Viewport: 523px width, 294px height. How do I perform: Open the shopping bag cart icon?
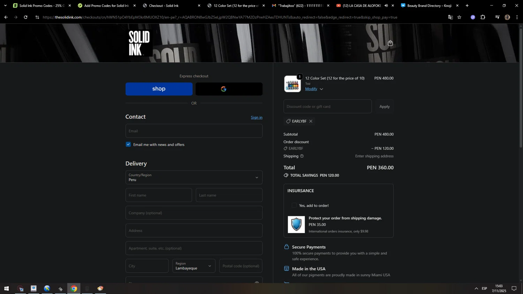click(x=390, y=43)
